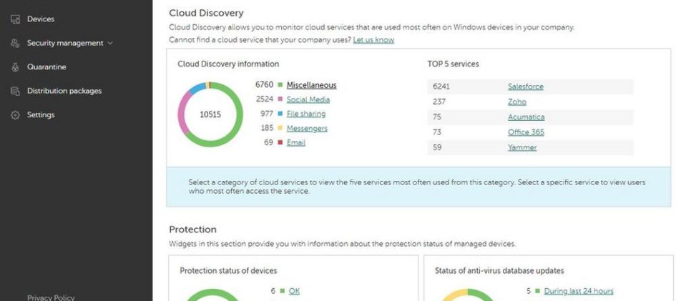View users of Office 365 service
This screenshot has width=676, height=301.
coord(526,132)
